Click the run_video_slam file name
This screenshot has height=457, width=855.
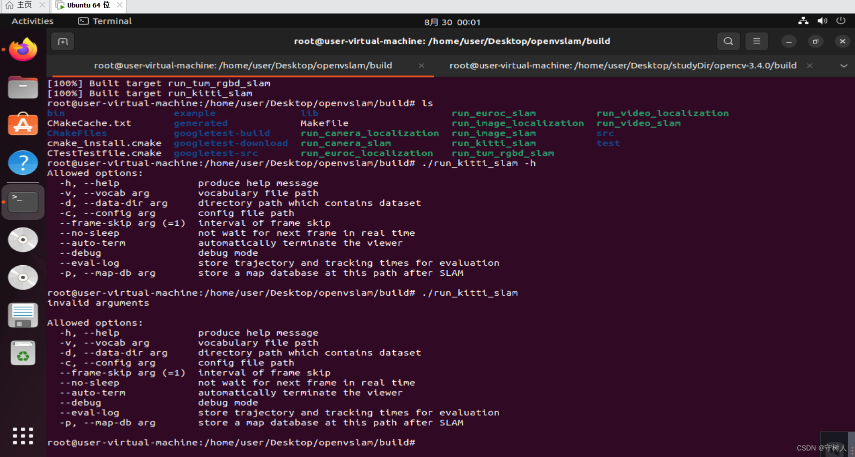638,123
